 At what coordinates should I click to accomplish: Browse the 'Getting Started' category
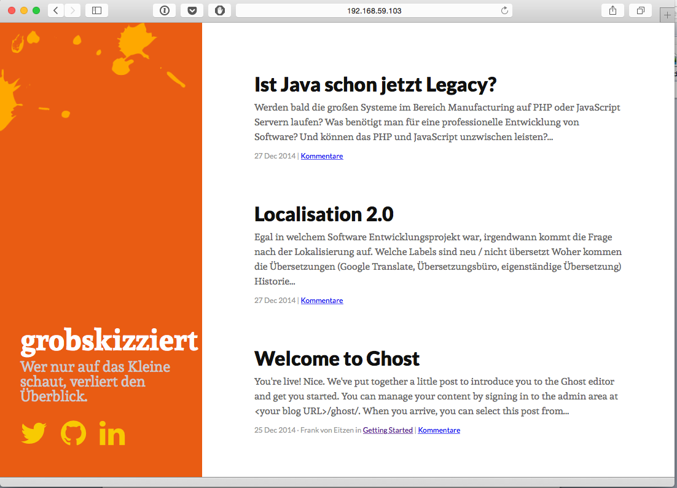click(388, 430)
